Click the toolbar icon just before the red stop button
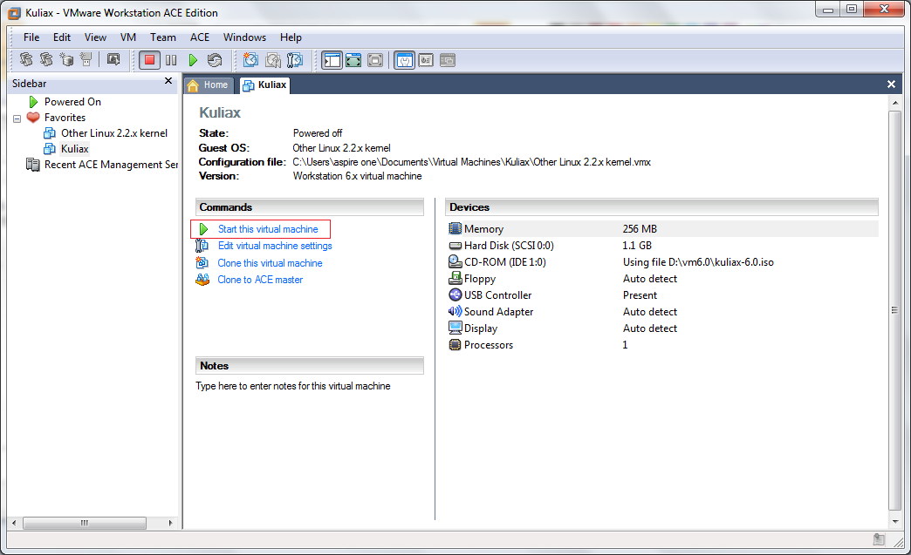Screen dimensions: 911x555 pyautogui.click(x=113, y=59)
